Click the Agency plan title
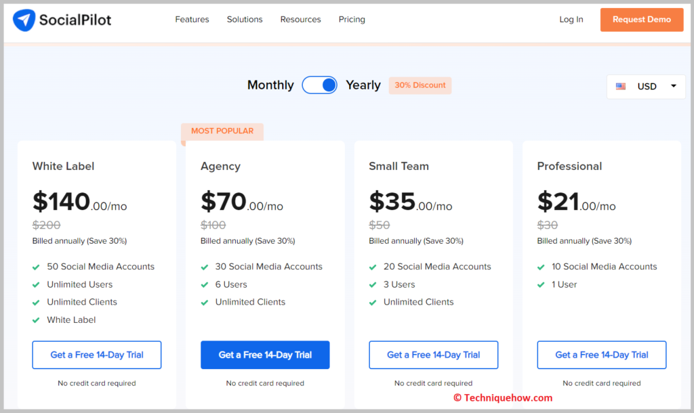Screen dimensions: 694x413 point(220,167)
